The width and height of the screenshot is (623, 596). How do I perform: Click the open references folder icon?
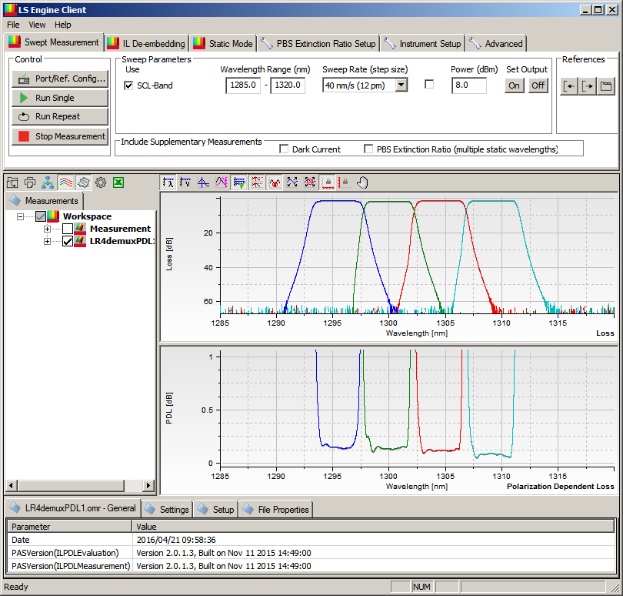(606, 85)
